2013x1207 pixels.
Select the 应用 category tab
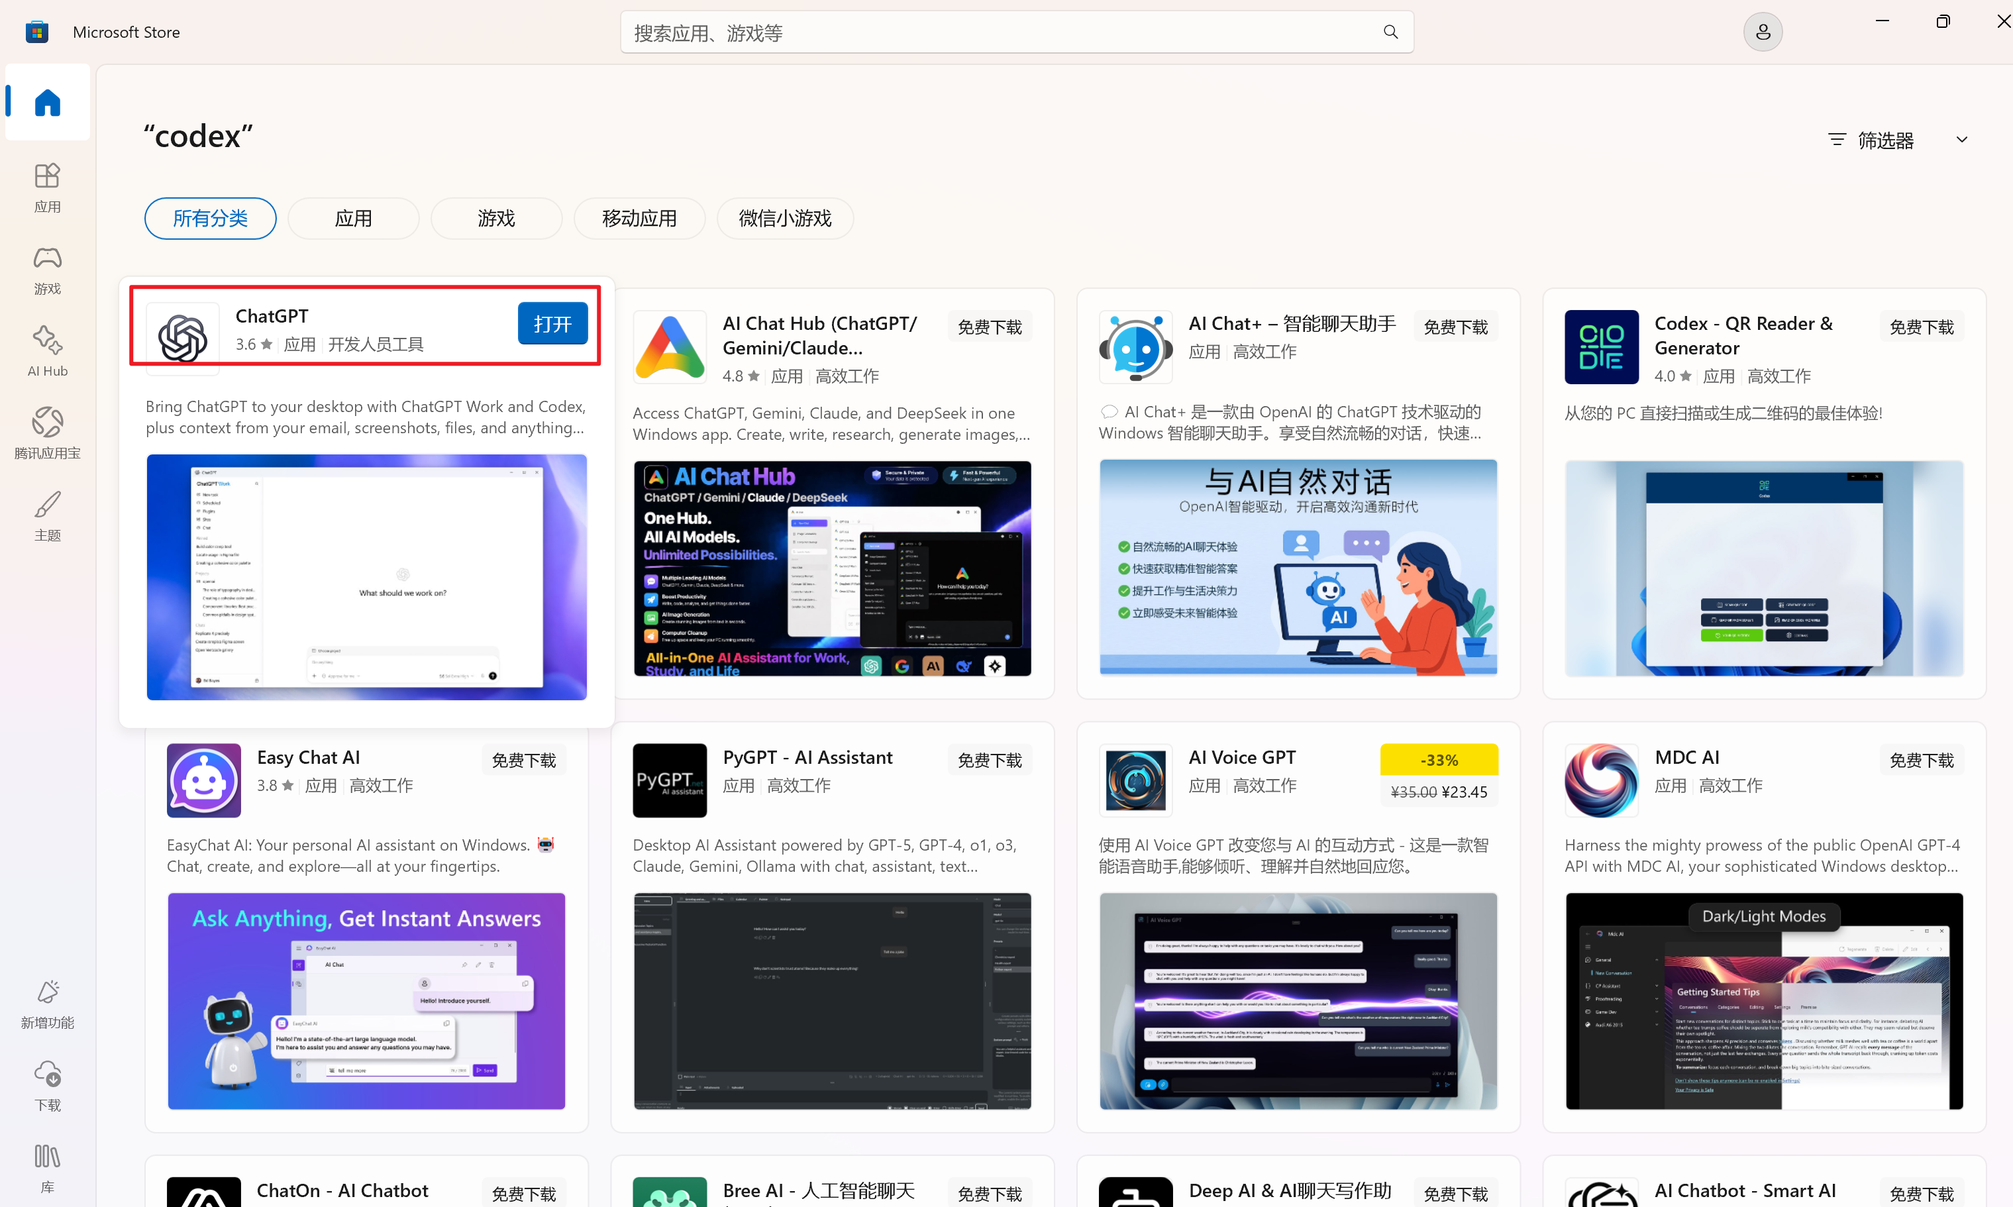354,219
